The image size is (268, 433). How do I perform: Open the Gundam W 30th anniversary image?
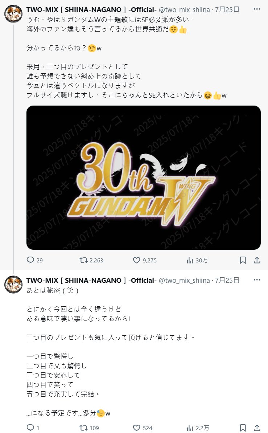tap(144, 177)
